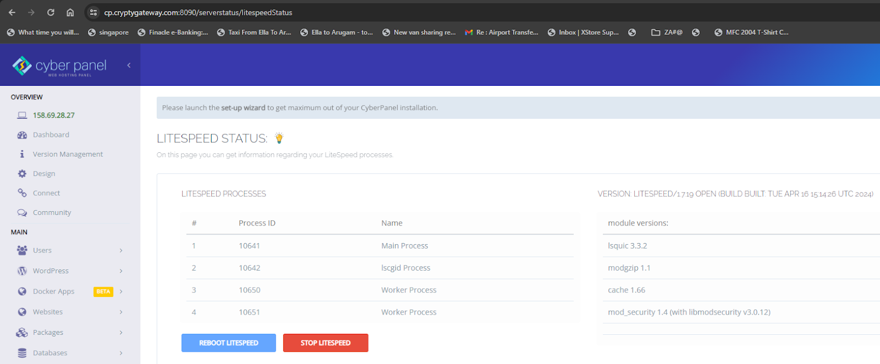Click the Stop Litespeed button
This screenshot has width=880, height=364.
(326, 343)
